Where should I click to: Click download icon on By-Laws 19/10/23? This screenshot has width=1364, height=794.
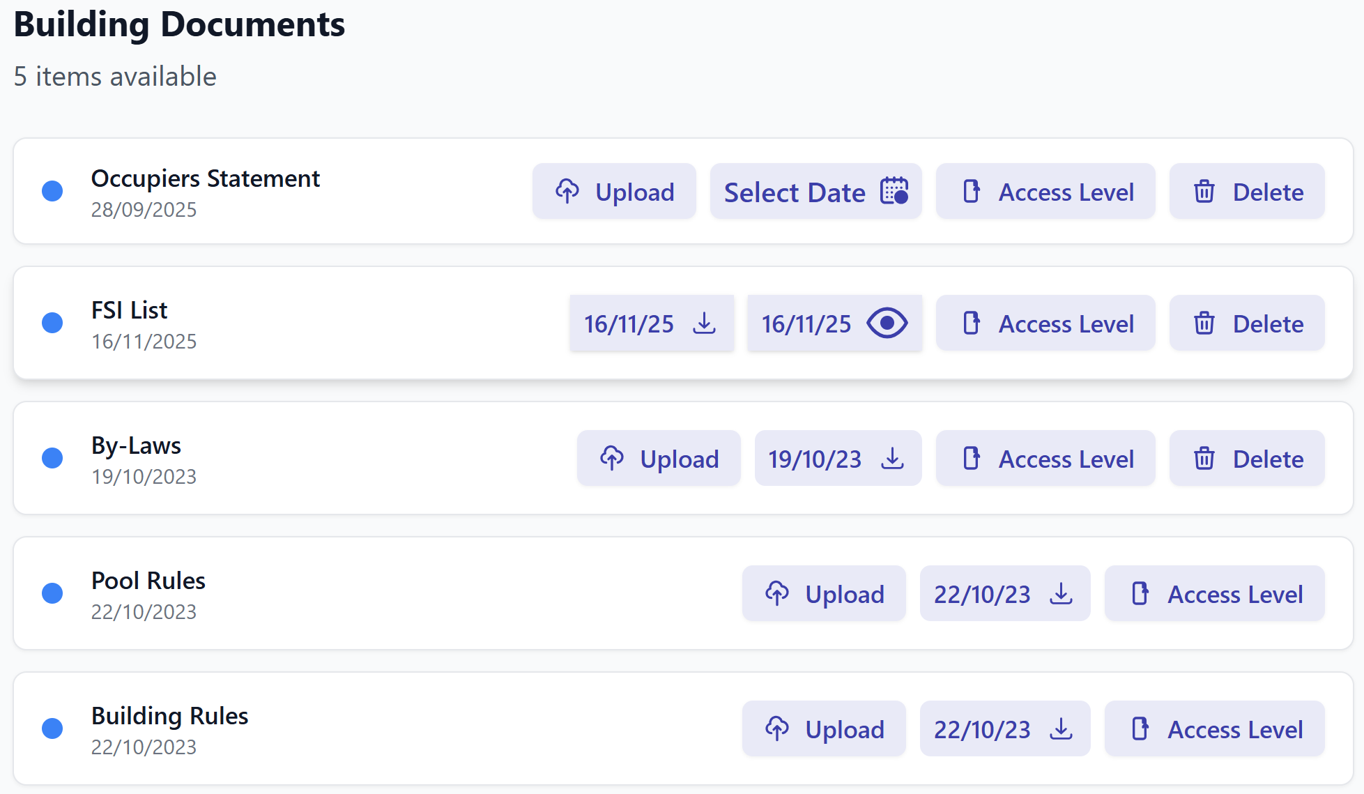[892, 458]
